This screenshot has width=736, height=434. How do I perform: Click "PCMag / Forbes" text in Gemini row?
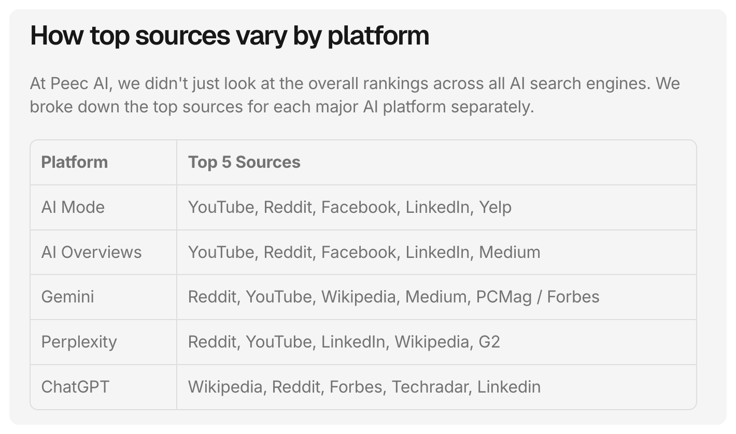(537, 297)
